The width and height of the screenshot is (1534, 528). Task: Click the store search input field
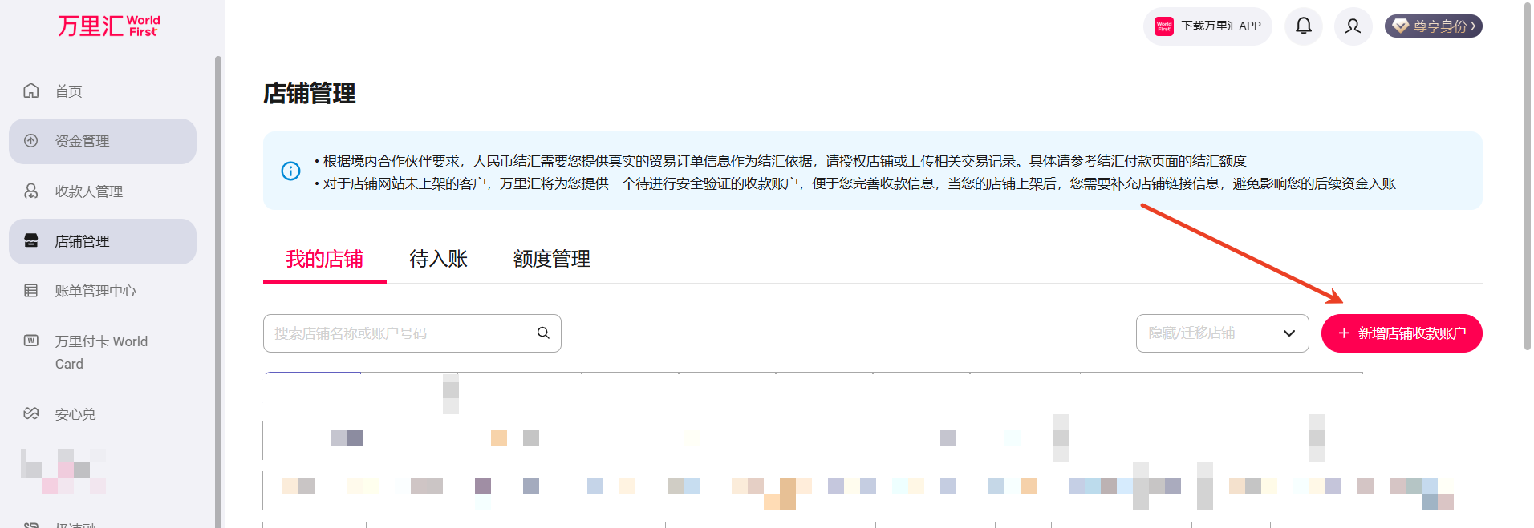pos(412,333)
